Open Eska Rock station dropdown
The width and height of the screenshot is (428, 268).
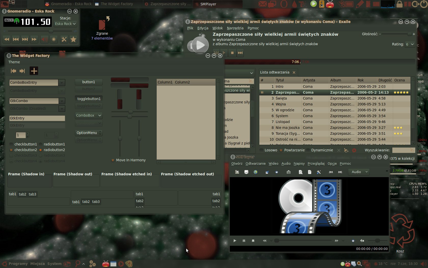click(x=65, y=24)
